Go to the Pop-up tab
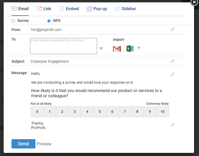This screenshot has width=199, height=156. pos(97,9)
